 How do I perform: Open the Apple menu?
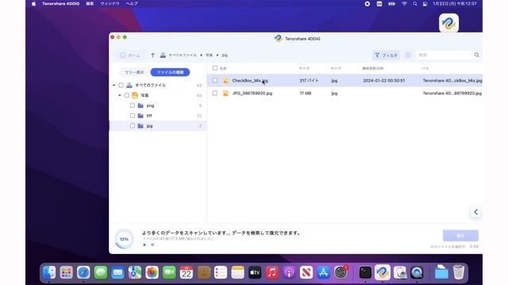pos(33,3)
